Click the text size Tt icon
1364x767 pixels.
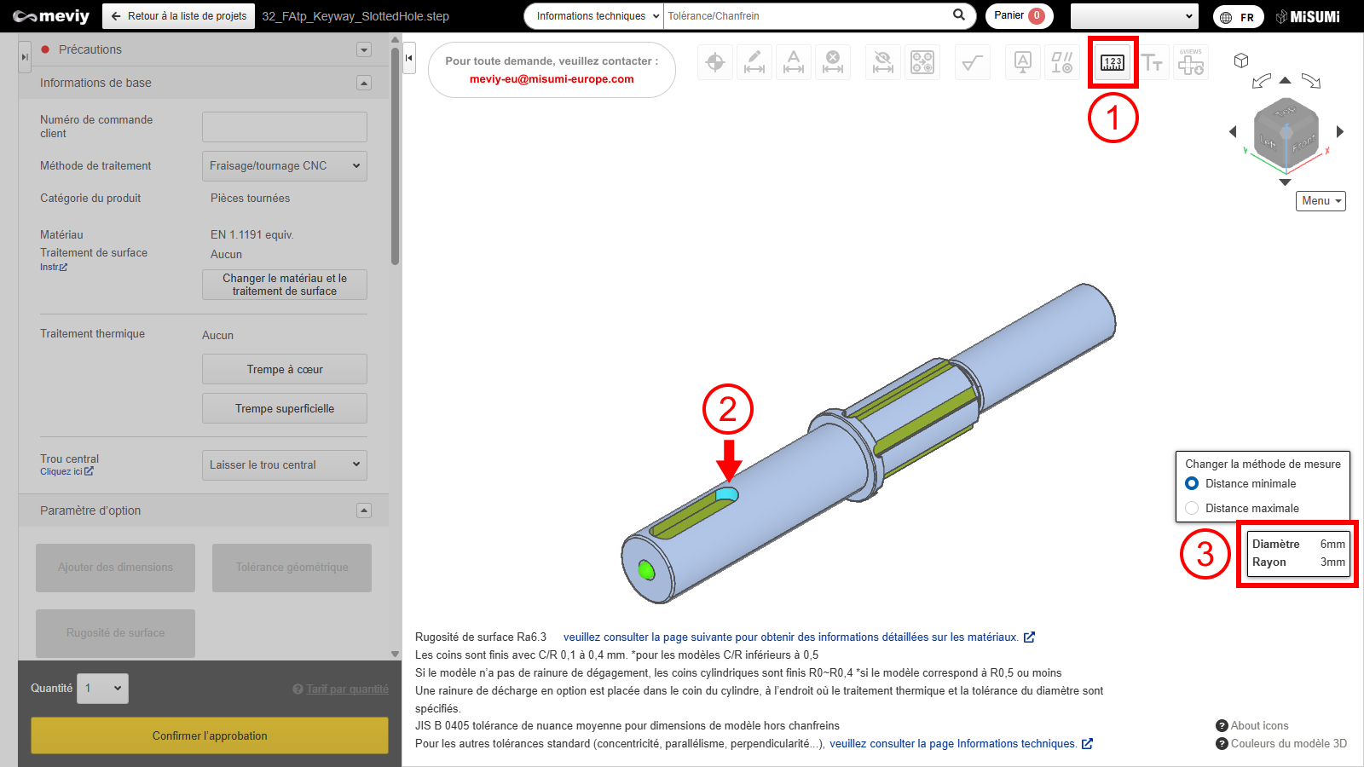point(1153,62)
